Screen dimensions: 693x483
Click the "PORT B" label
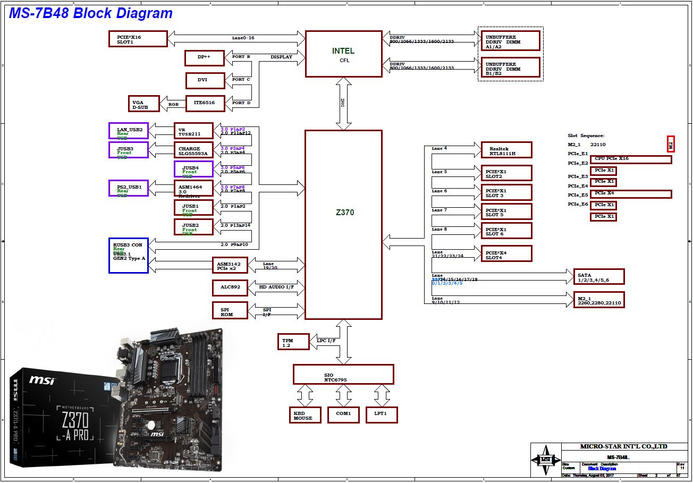point(241,56)
